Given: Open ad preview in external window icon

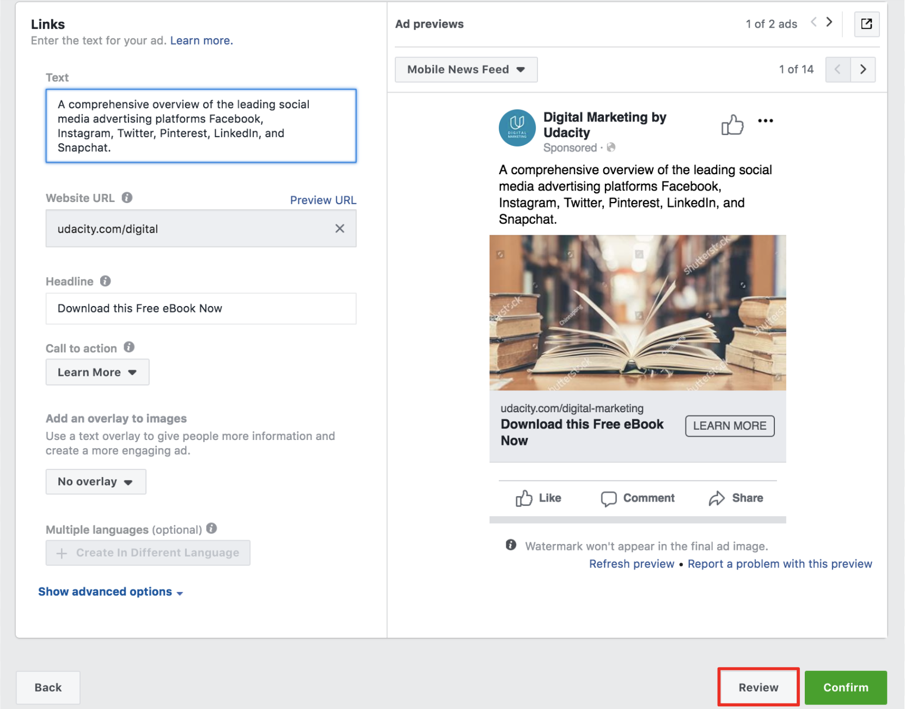Looking at the screenshot, I should click(x=866, y=24).
